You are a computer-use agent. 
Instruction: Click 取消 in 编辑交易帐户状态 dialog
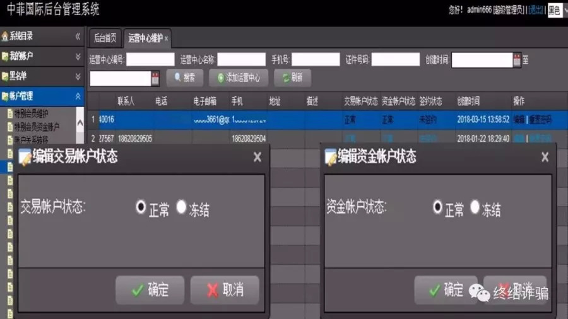pyautogui.click(x=225, y=290)
